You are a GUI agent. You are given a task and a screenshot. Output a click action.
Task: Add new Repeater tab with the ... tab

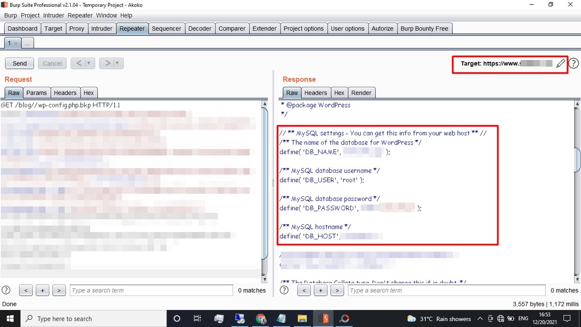tap(27, 43)
